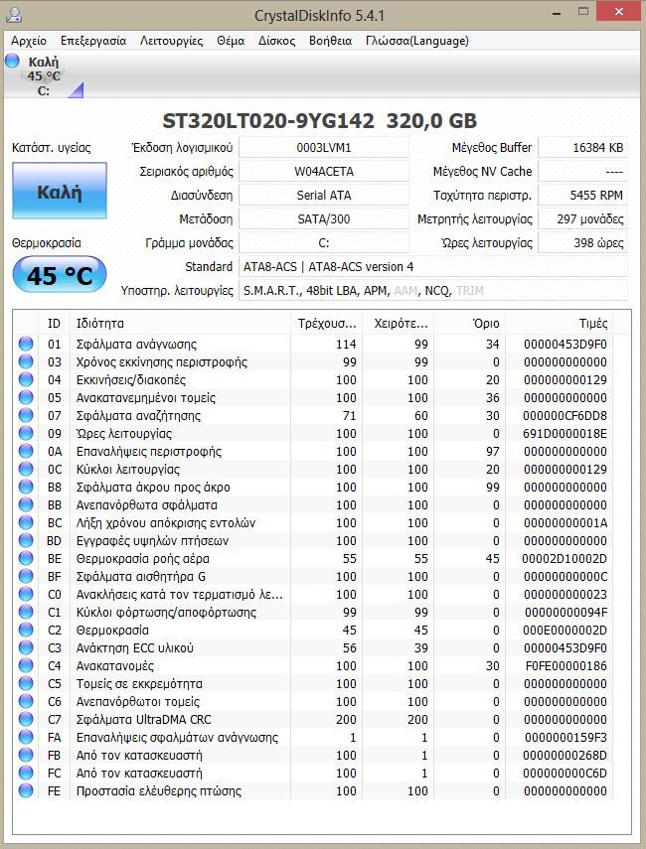Click status icon for 09 Ώρες λειτουργίας

tap(26, 433)
